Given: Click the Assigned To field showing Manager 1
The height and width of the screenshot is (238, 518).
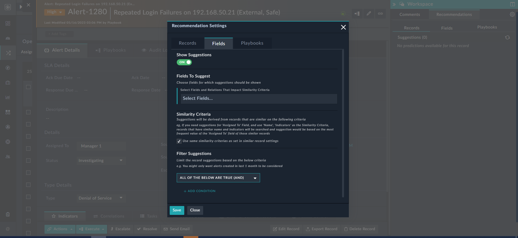Looking at the screenshot, I should (x=101, y=146).
